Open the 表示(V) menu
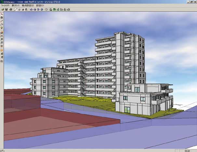The image size is (197, 152). [x=15, y=6]
